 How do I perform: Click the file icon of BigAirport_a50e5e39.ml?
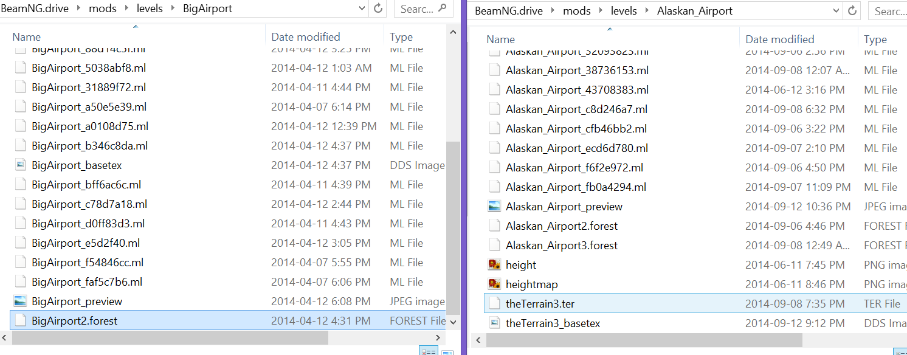point(21,107)
